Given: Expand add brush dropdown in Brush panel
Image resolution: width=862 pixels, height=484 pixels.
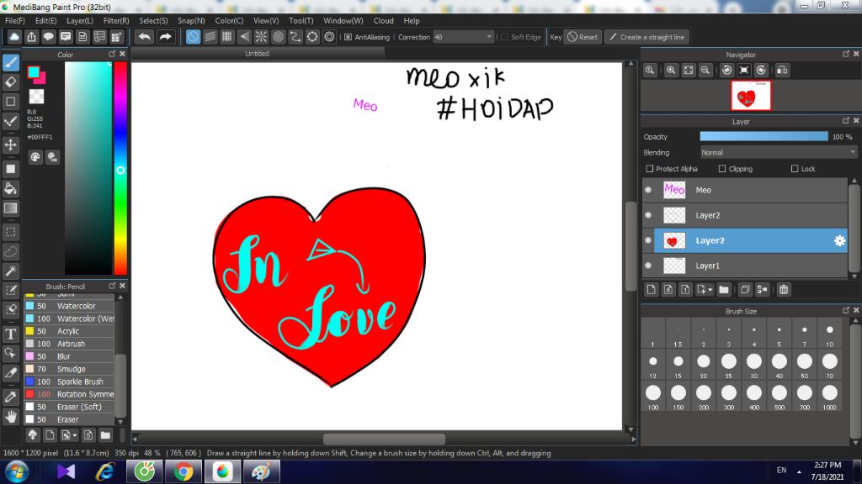Looking at the screenshot, I should click(75, 435).
